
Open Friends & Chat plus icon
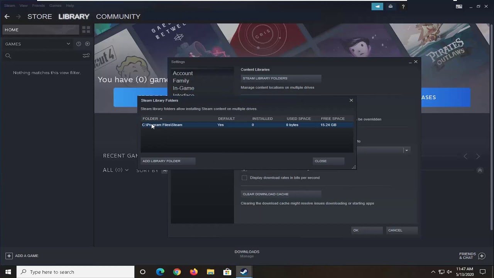coord(482,256)
